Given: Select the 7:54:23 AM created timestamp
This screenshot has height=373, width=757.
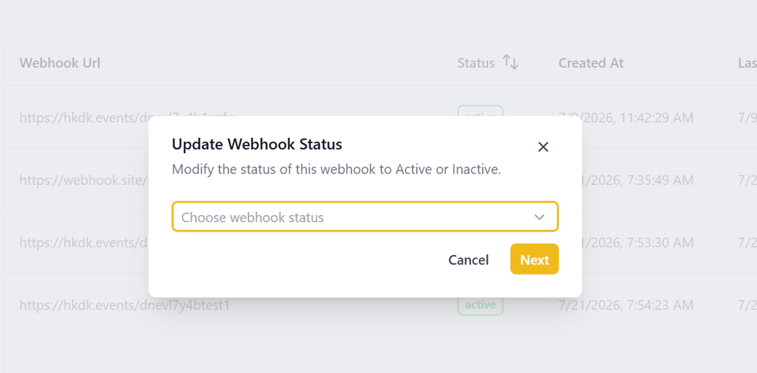Looking at the screenshot, I should click(x=625, y=305).
